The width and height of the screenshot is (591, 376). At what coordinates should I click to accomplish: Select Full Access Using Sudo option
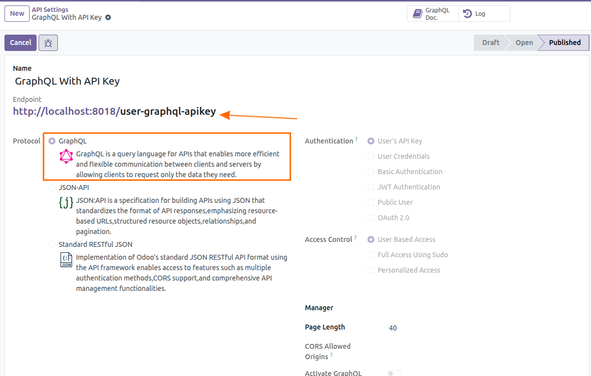371,255
